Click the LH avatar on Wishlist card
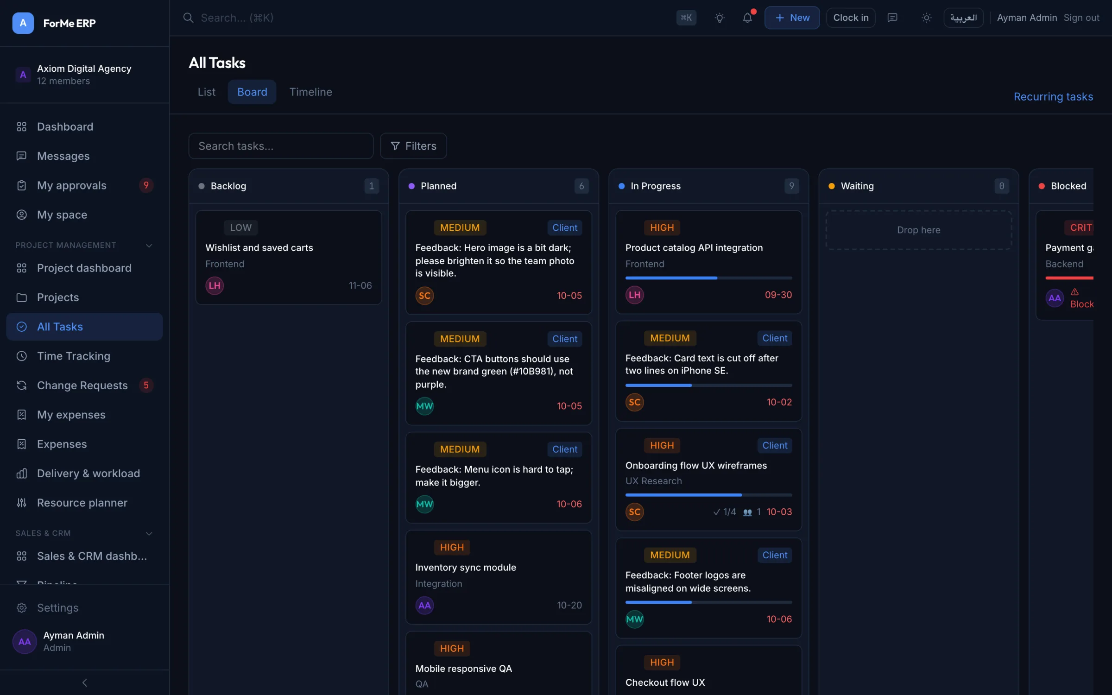1112x695 pixels. point(215,285)
